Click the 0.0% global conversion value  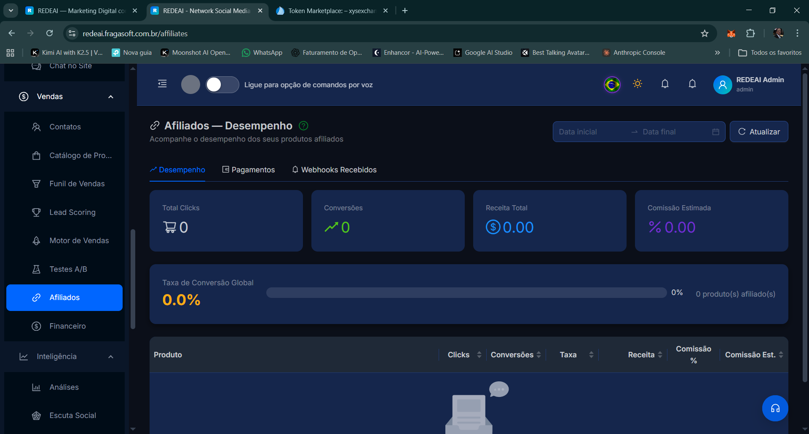tap(182, 300)
